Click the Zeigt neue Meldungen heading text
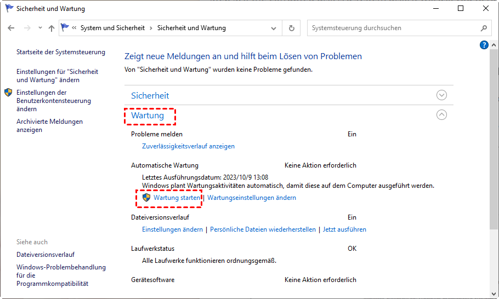This screenshot has width=499, height=299. (243, 56)
